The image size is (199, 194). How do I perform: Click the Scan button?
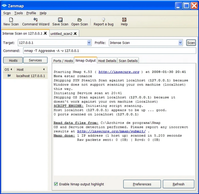point(191,43)
